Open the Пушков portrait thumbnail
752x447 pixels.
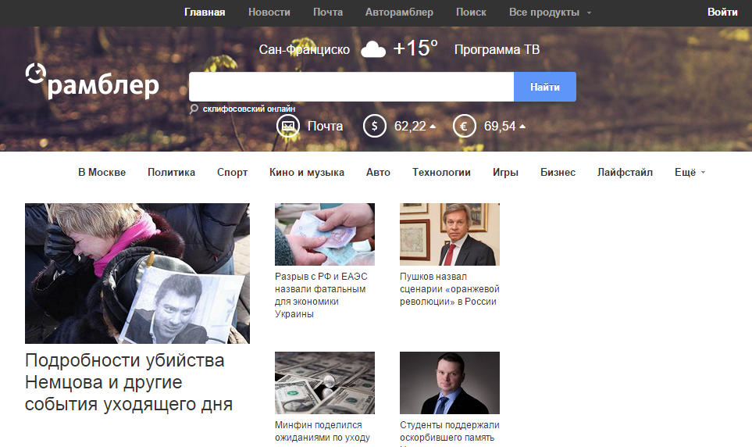tap(450, 234)
